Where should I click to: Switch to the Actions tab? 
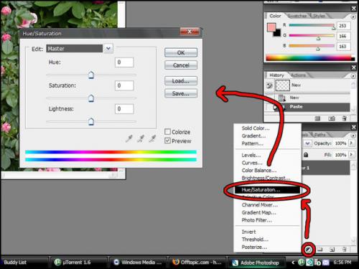[x=298, y=75]
